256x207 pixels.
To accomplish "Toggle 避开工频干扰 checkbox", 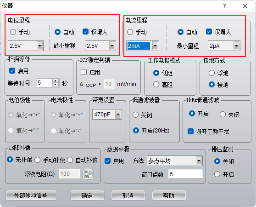I will click(x=190, y=132).
